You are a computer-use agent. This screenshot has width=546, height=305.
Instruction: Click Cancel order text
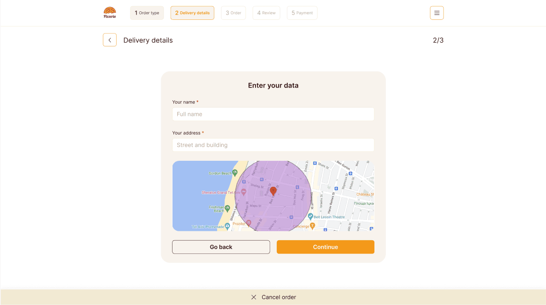[279, 297]
